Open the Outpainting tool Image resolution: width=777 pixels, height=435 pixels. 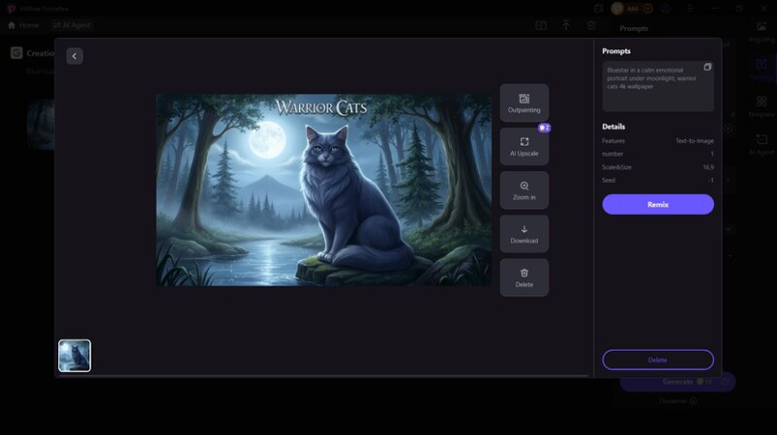coord(523,102)
